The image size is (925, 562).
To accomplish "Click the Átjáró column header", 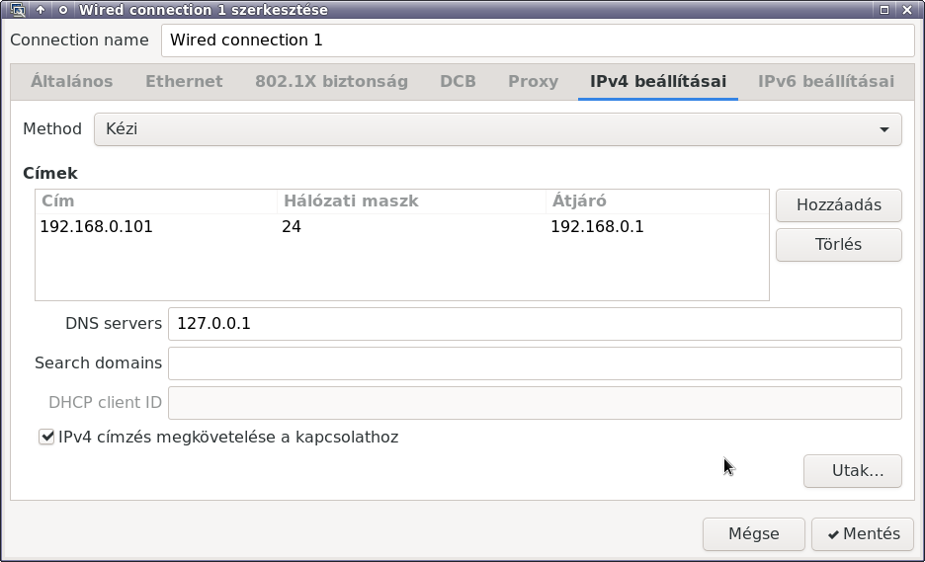I will [657, 201].
